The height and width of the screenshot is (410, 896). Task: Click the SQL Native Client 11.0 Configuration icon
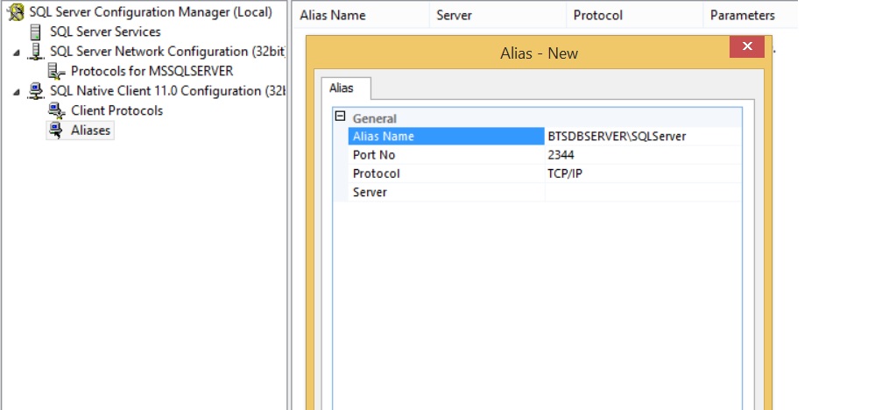[x=36, y=91]
